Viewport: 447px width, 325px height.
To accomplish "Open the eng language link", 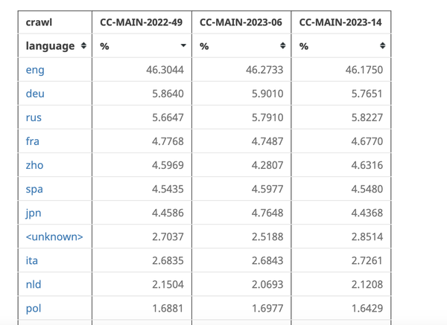I will [x=35, y=70].
